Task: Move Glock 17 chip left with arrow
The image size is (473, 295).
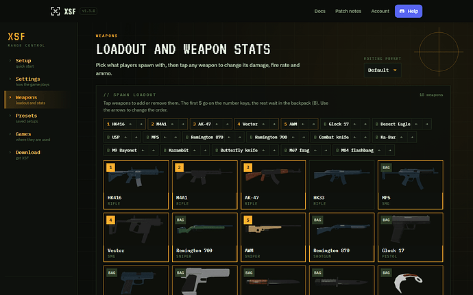Action: [355, 124]
